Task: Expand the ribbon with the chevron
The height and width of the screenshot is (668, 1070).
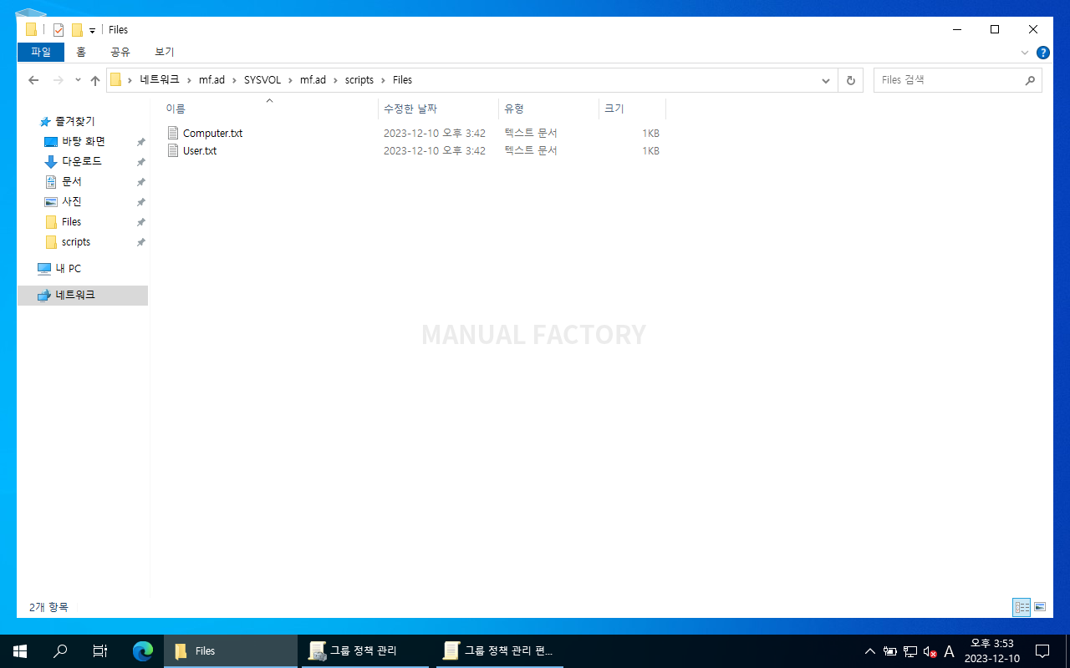Action: click(1025, 53)
